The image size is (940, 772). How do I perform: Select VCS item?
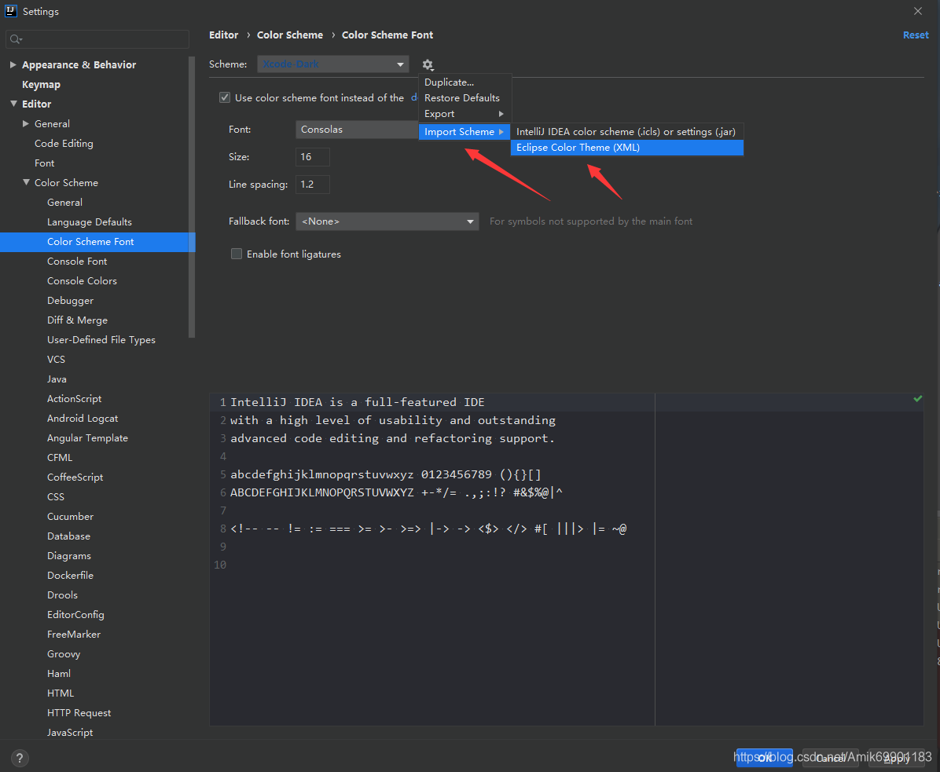[57, 360]
